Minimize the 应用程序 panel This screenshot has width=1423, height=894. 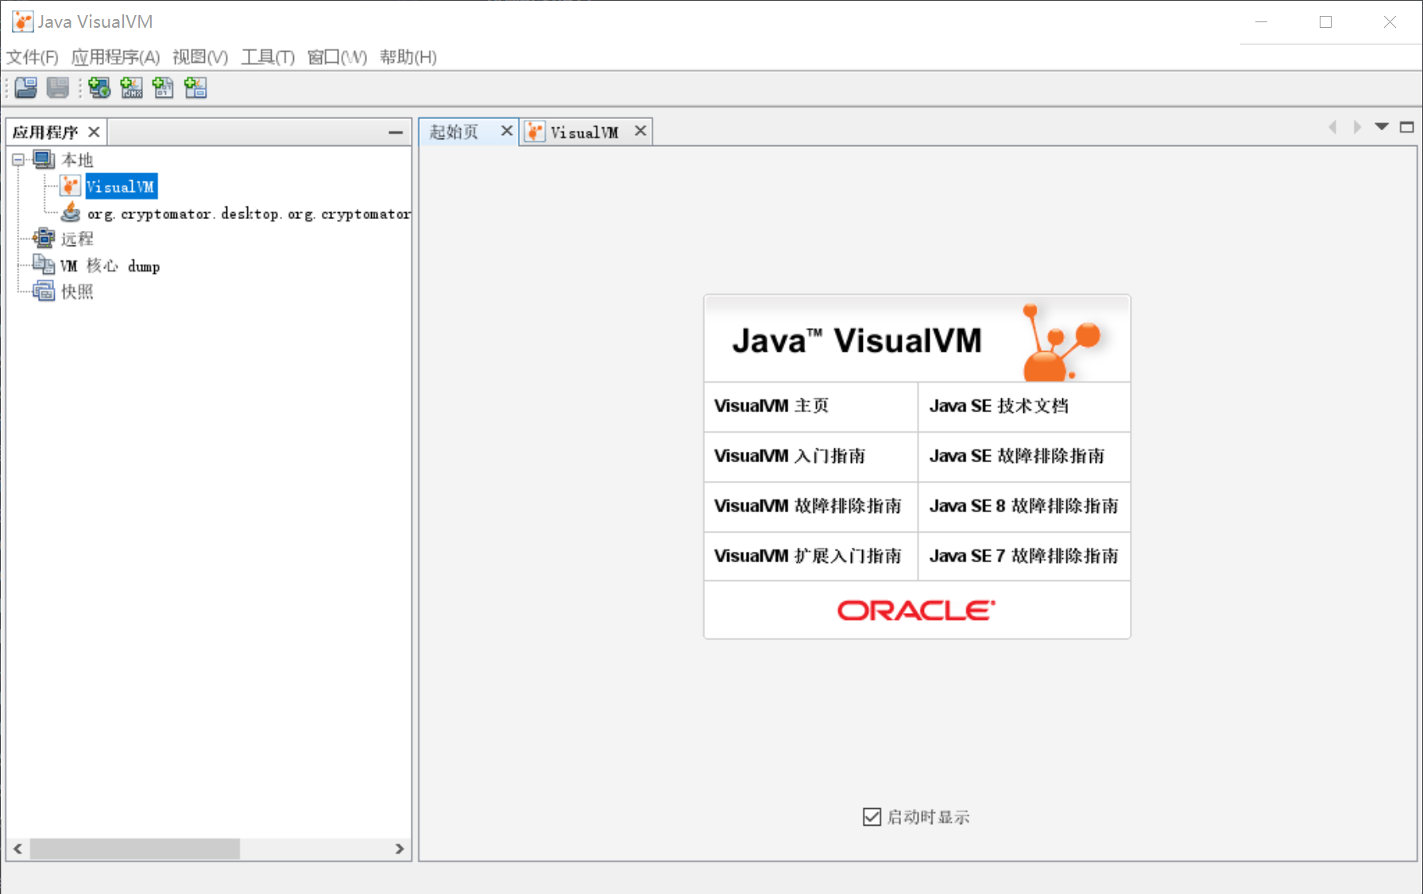395,133
